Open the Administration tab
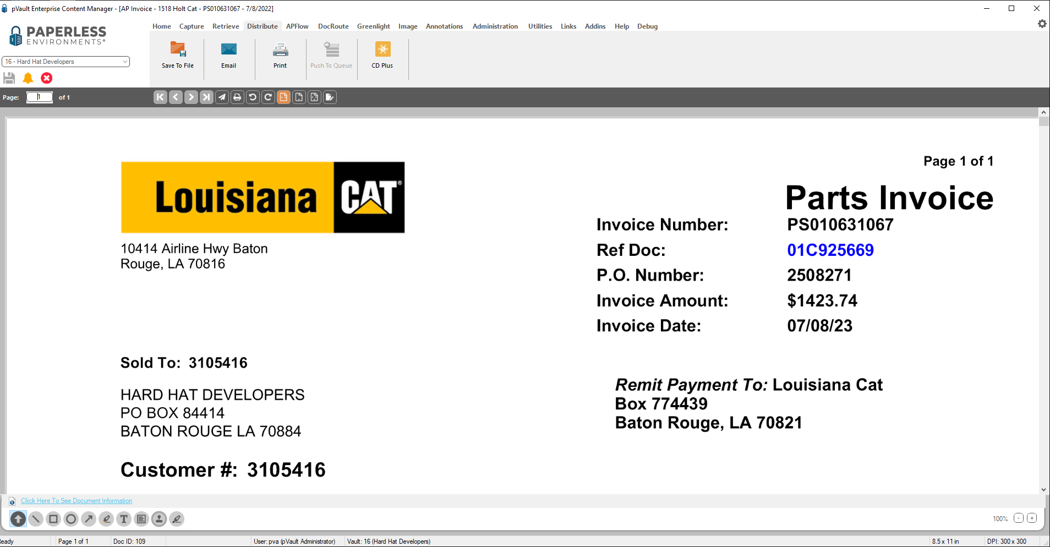1050x547 pixels. pyautogui.click(x=495, y=26)
